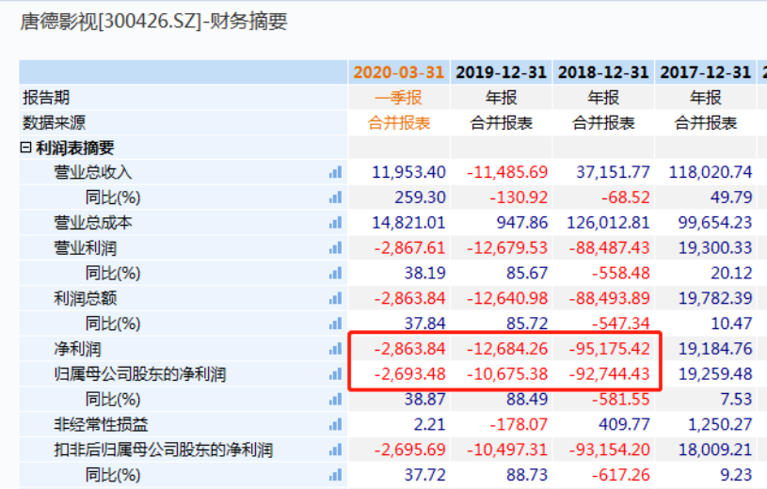This screenshot has height=489, width=767.
Task: Click the value -12,640.98
Action: 507,298
